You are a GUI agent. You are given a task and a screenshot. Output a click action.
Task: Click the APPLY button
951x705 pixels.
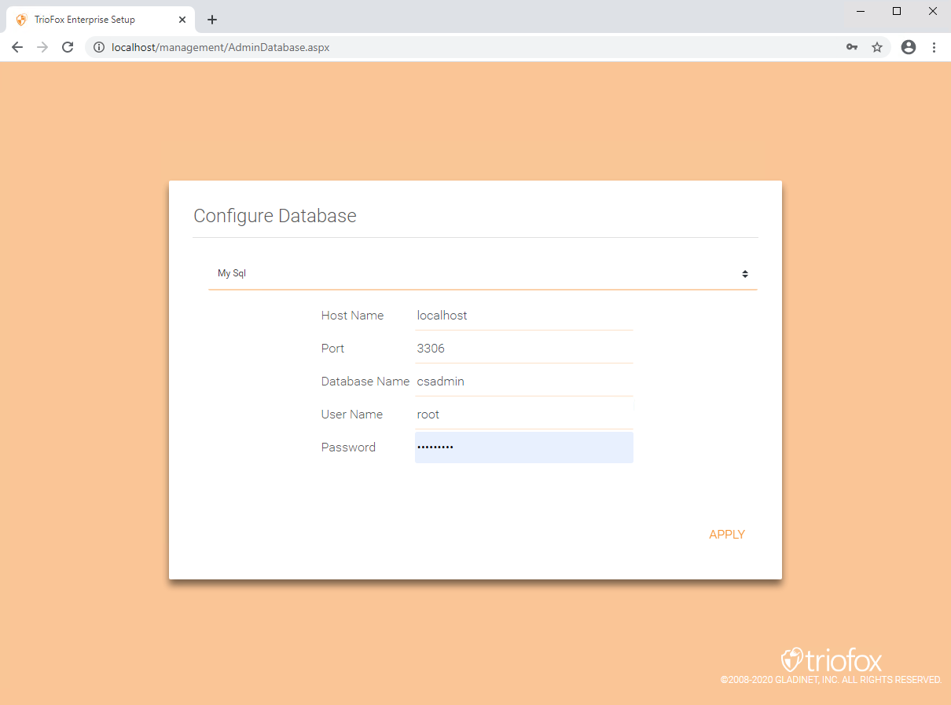click(x=727, y=535)
